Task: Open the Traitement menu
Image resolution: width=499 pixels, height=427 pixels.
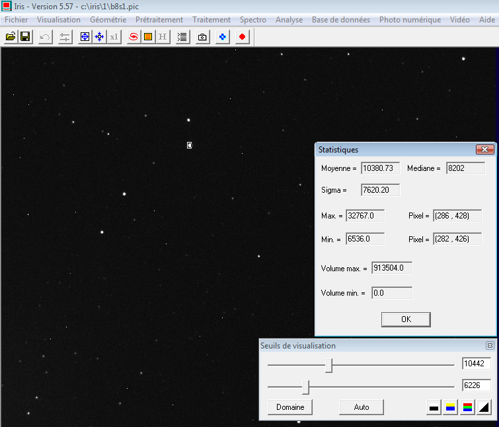Action: point(211,20)
